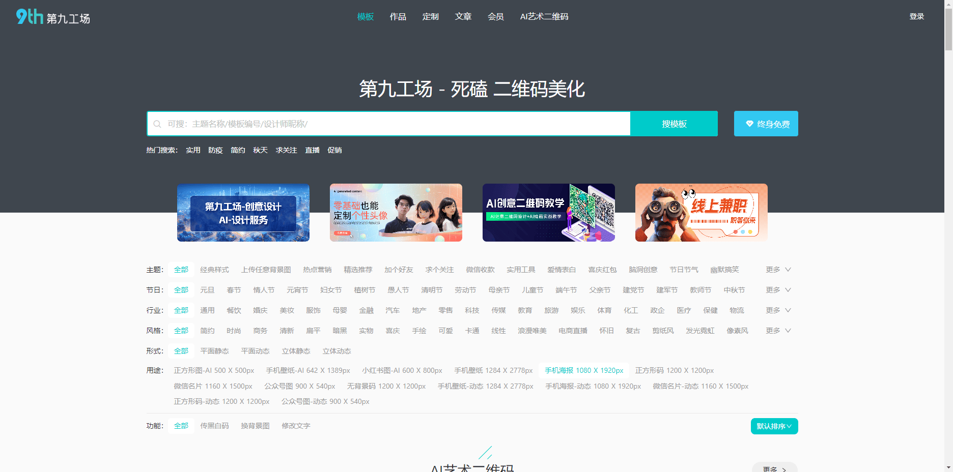Open the 线上兼职 recruitment banner
This screenshot has height=472, width=953.
point(701,213)
